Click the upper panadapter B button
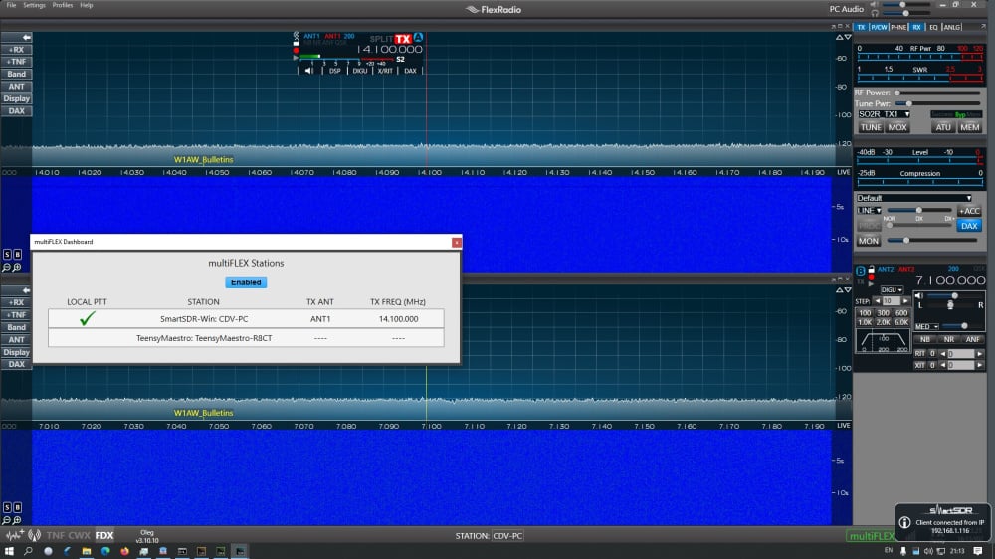 click(x=17, y=255)
